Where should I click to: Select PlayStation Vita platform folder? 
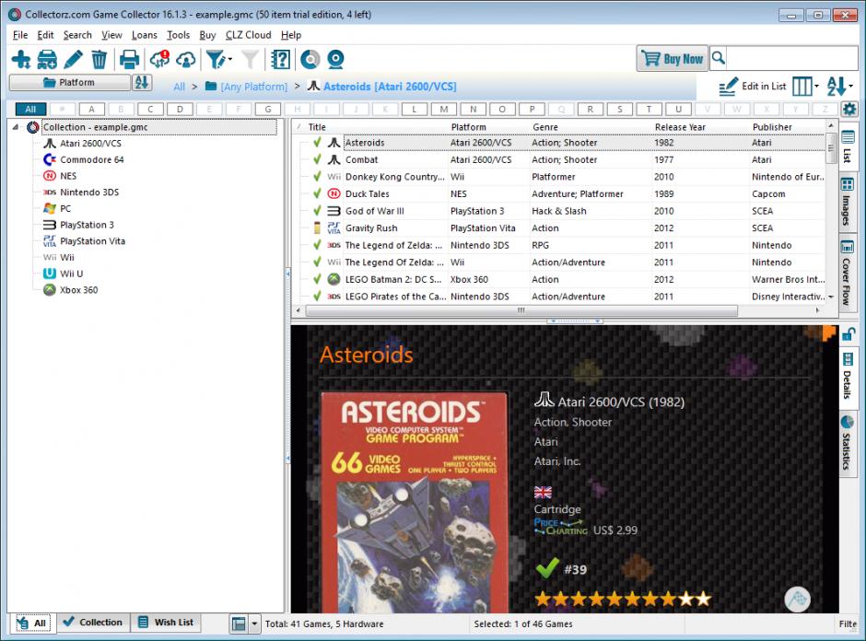[x=92, y=241]
